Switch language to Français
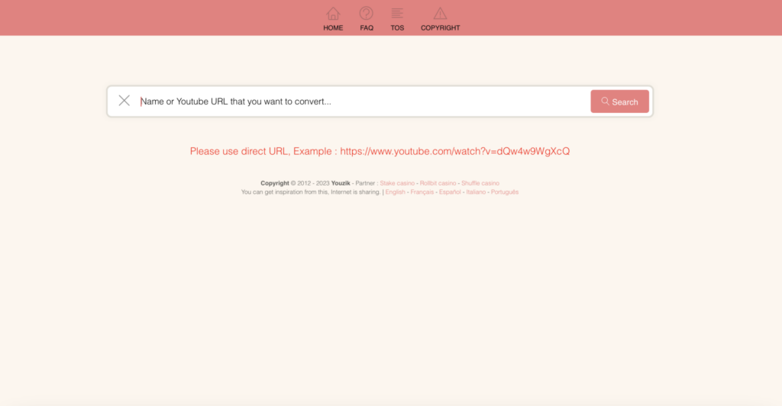 point(422,192)
